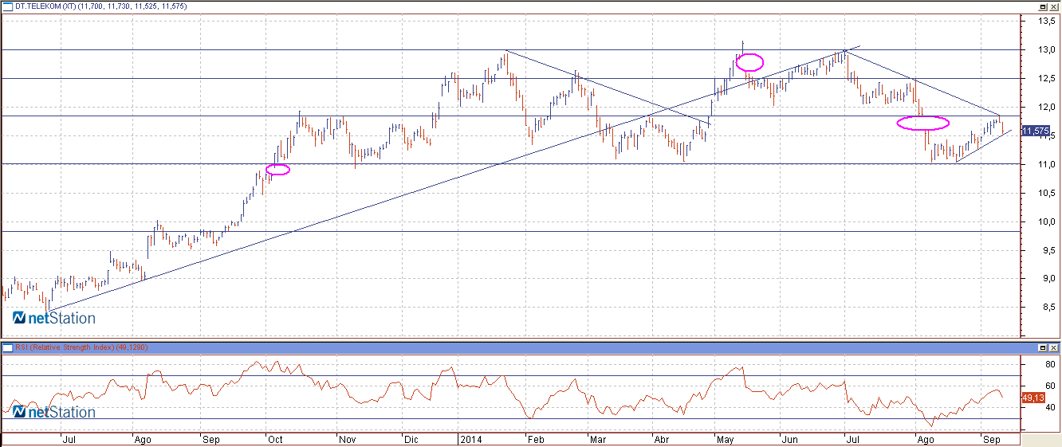Close the RSI indicator panel
This screenshot has width=1062, height=447.
1054,348
